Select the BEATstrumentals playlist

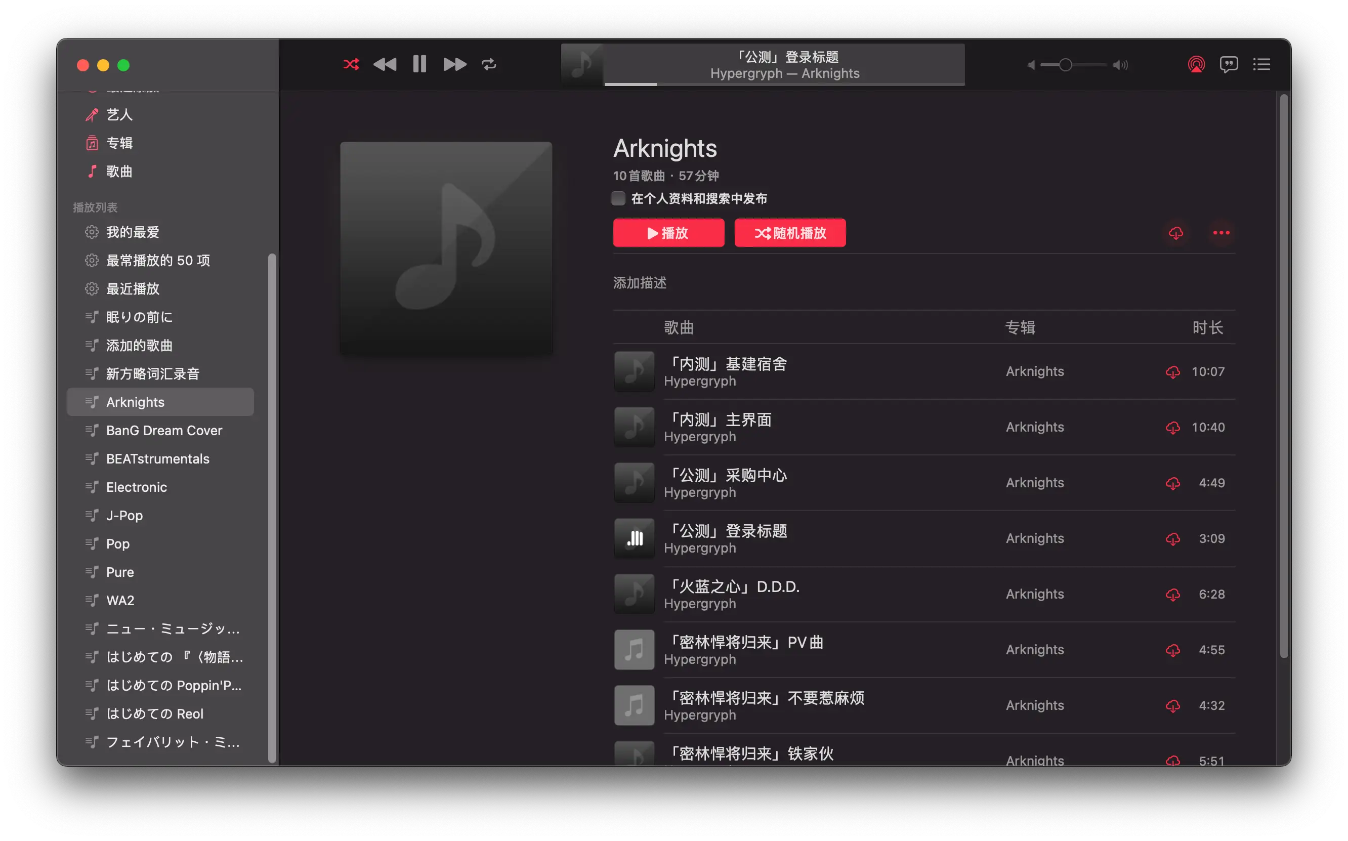[160, 459]
